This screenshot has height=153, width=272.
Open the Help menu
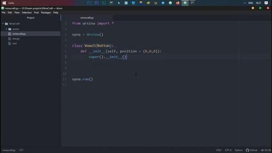pyautogui.click(x=56, y=12)
